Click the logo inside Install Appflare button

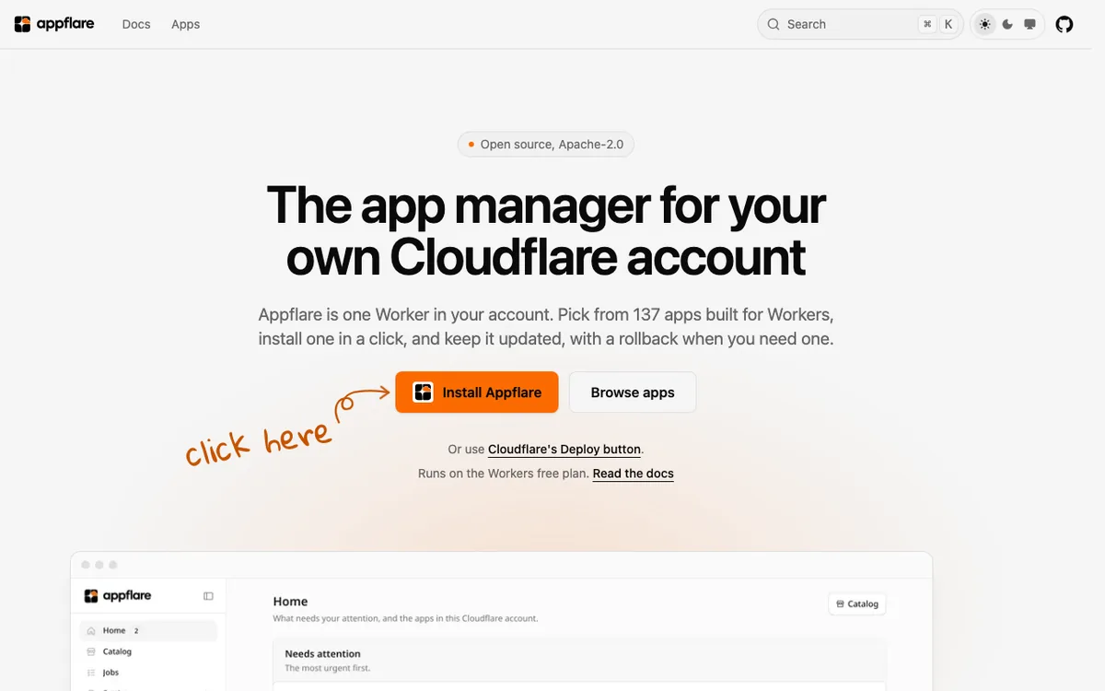point(423,392)
